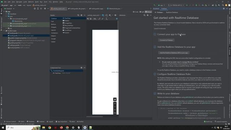Image resolution: width=231 pixels, height=130 pixels.
Task: Open design surface blueprint selector
Action: 103,15
